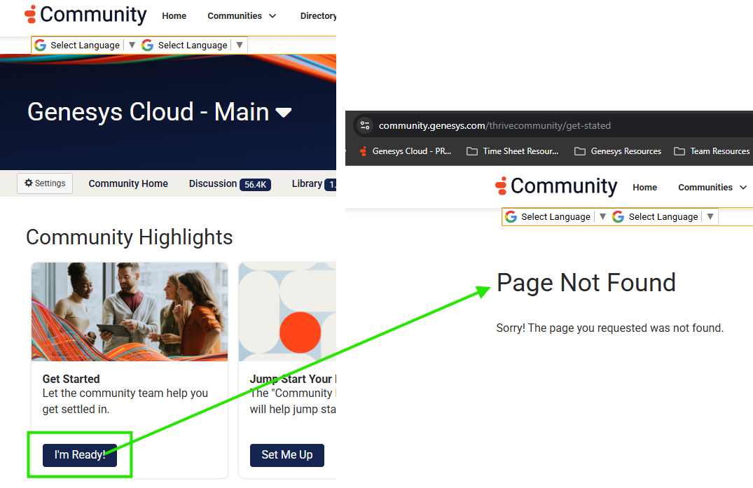Open the Time Sheet Resour... bookmark folder
Image resolution: width=753 pixels, height=488 pixels.
(513, 151)
